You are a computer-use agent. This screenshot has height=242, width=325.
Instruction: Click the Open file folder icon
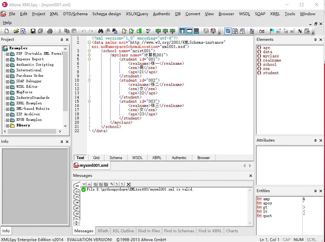(x=16, y=31)
